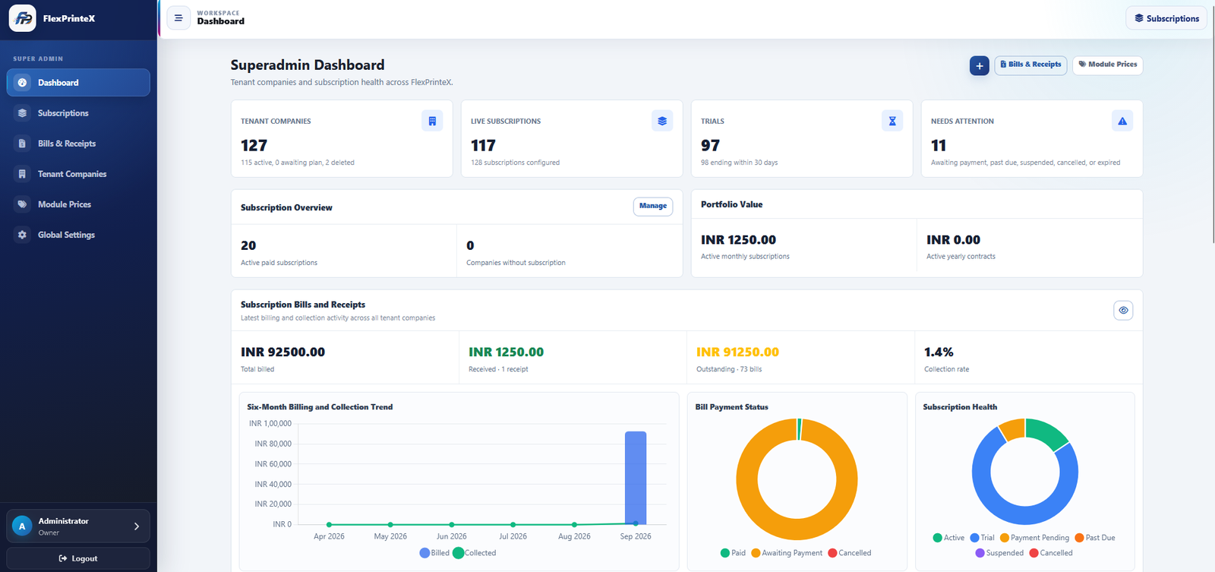Click the Administrator avatar circle
The width and height of the screenshot is (1215, 572).
tap(22, 526)
